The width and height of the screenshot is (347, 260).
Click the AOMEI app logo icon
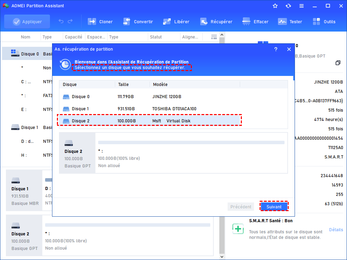click(x=6, y=6)
